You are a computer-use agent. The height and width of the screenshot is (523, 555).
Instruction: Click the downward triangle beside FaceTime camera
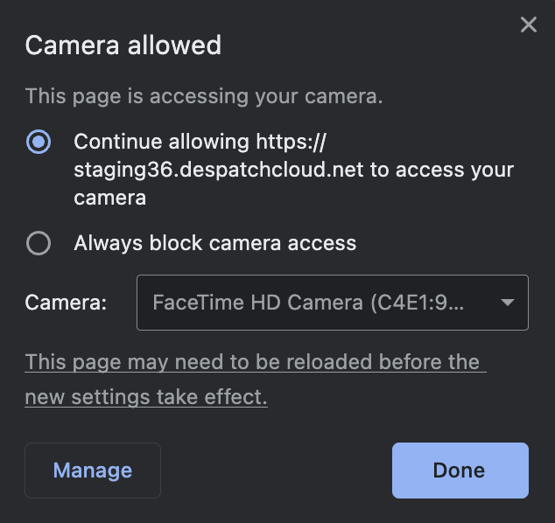[x=507, y=303]
